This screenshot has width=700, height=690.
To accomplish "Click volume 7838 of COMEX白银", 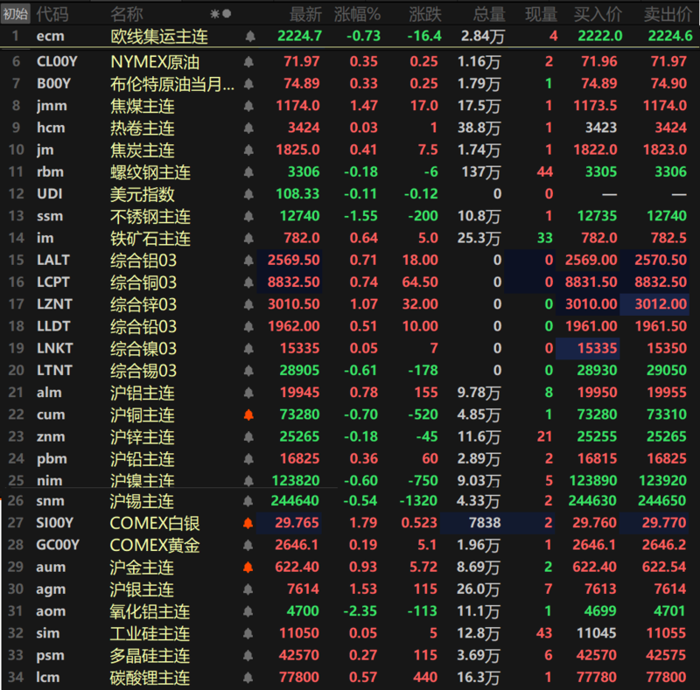I will (485, 523).
